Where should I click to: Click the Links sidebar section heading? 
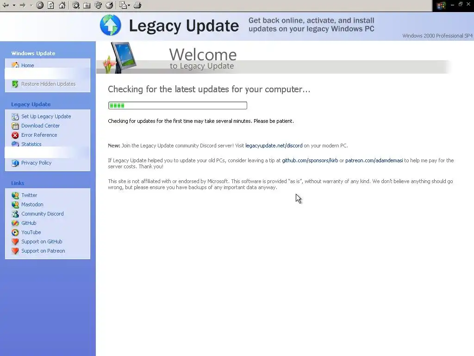tap(18, 183)
